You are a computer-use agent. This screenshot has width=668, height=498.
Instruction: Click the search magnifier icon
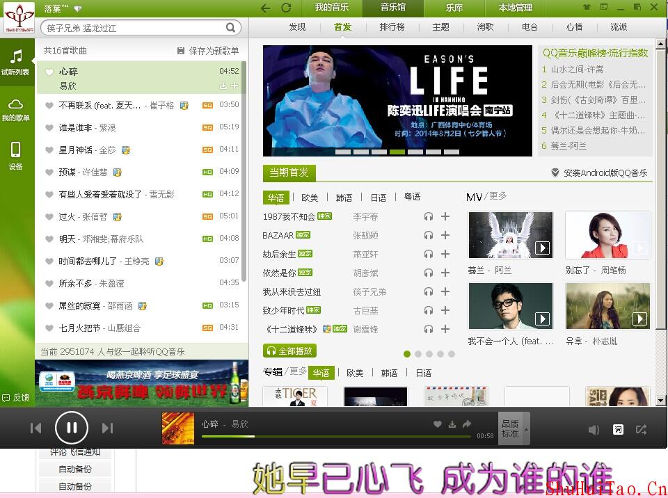click(x=230, y=28)
